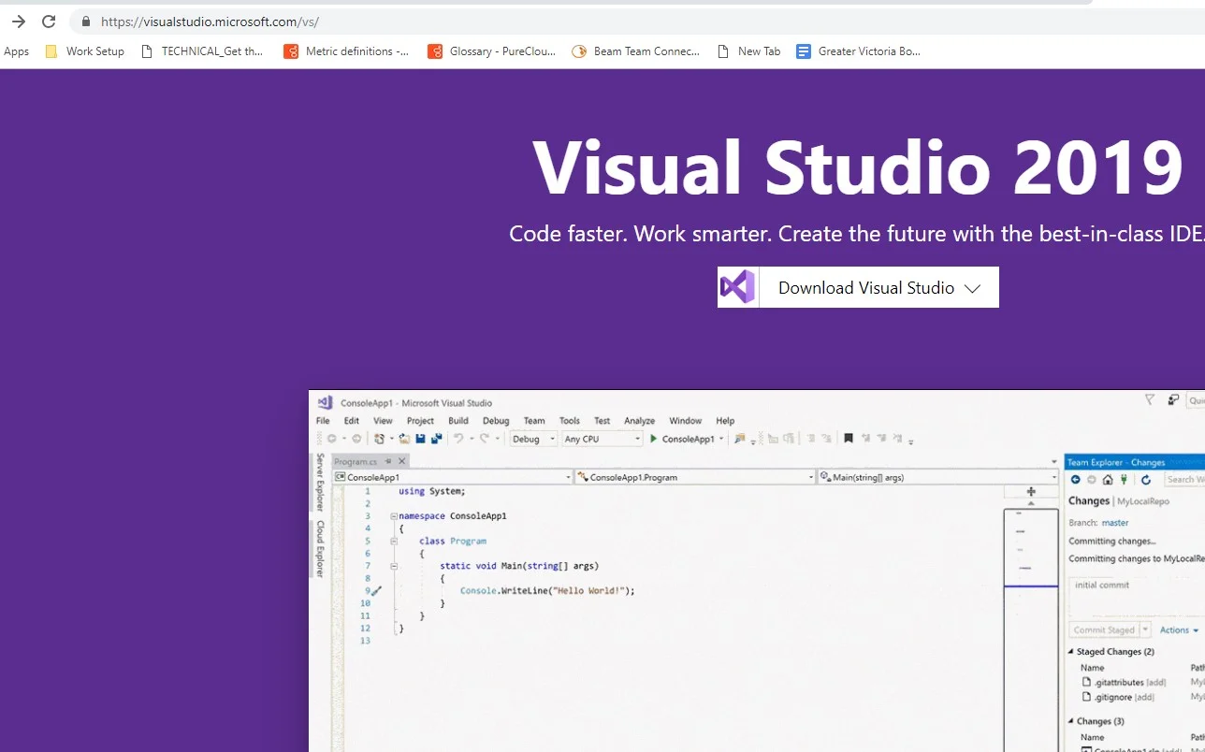Image resolution: width=1205 pixels, height=752 pixels.
Task: Open the Cloud Explorer side tab
Action: [x=320, y=548]
